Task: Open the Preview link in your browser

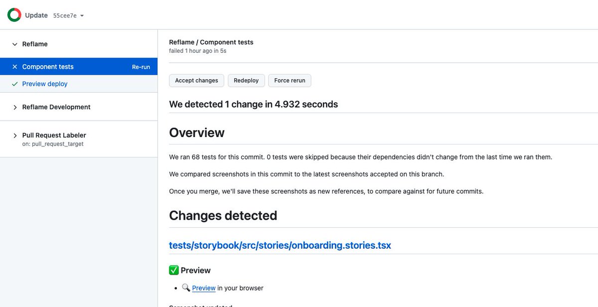Action: click(204, 288)
